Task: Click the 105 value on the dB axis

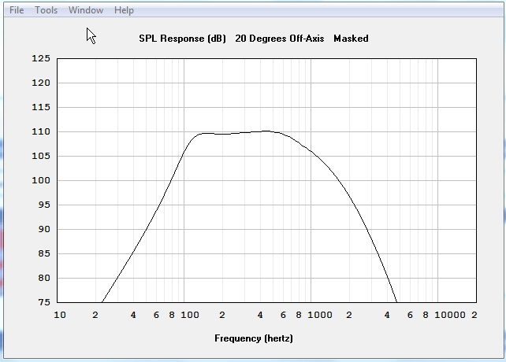Action: tap(41, 156)
